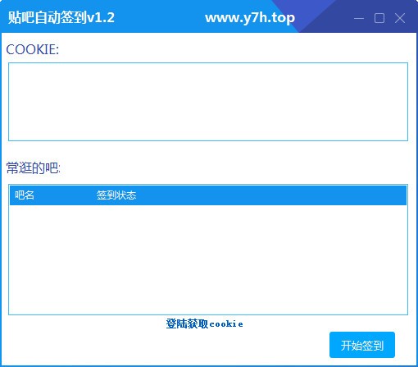Screen dimensions: 418x367
Task: Start signing with 开始签到 button
Action: (362, 345)
